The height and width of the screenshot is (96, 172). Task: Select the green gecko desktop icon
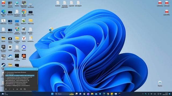click(24, 21)
